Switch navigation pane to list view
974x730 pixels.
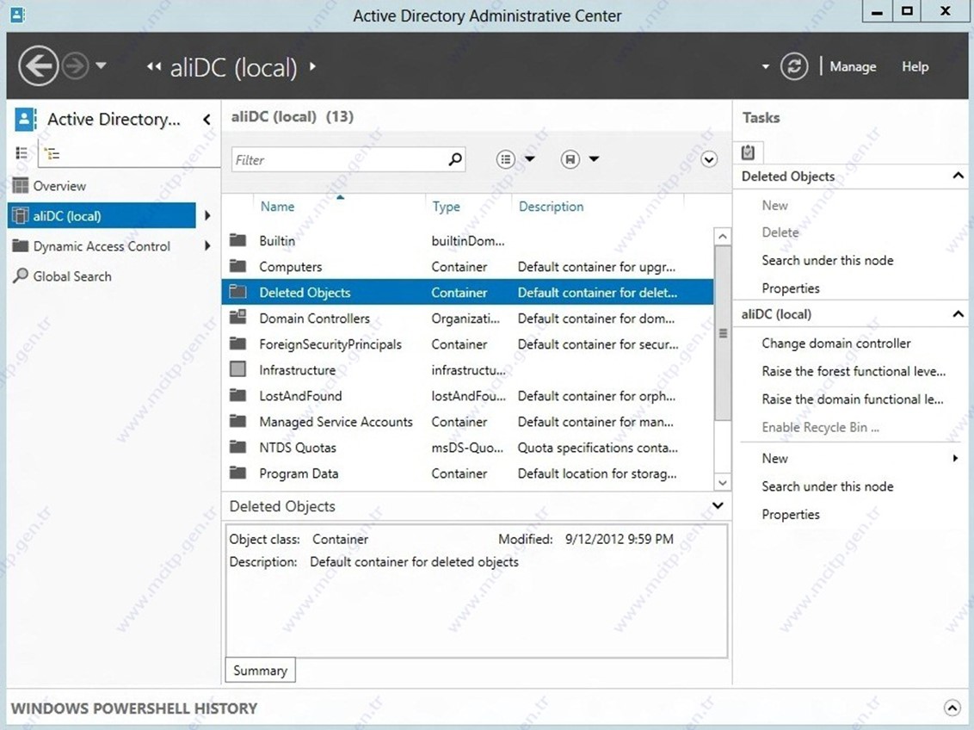pyautogui.click(x=22, y=153)
